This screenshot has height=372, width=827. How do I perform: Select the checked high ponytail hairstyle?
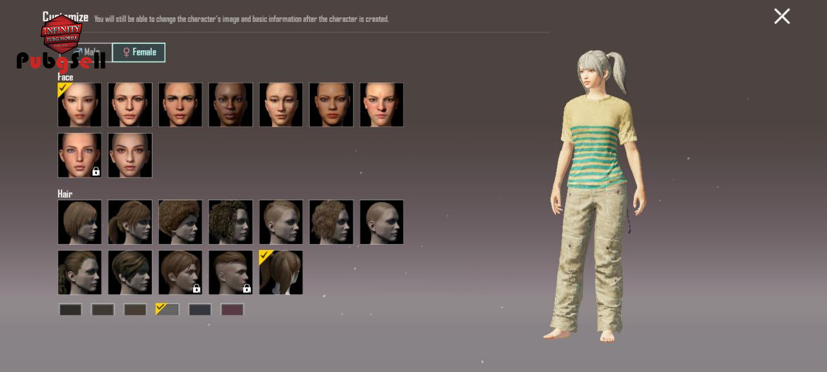pos(281,273)
